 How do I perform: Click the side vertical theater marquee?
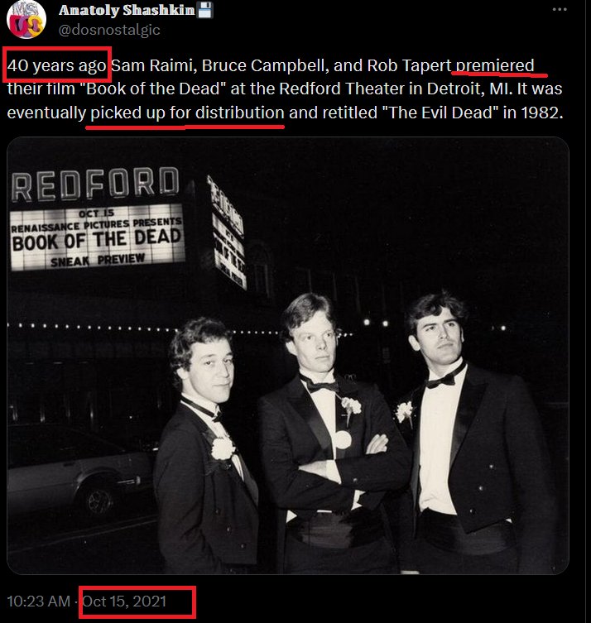[x=227, y=232]
